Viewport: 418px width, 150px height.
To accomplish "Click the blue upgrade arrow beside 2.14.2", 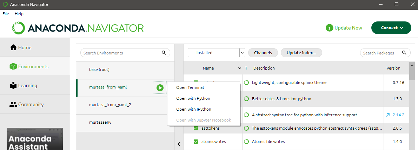I will (x=387, y=115).
